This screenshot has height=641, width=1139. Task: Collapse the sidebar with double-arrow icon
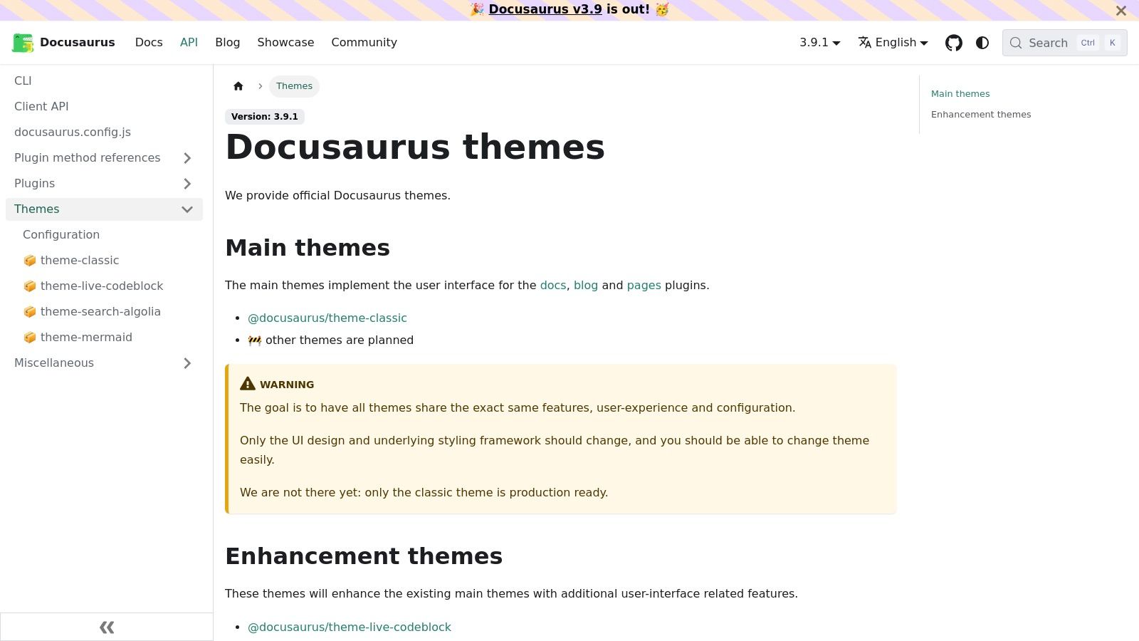click(x=107, y=627)
